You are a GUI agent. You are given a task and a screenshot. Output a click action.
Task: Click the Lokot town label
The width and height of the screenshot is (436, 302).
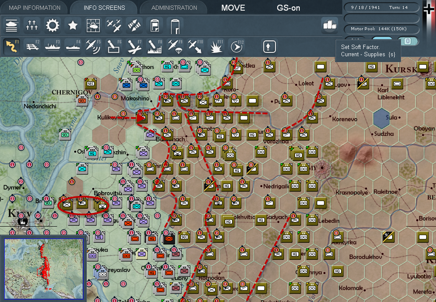pos(306,83)
